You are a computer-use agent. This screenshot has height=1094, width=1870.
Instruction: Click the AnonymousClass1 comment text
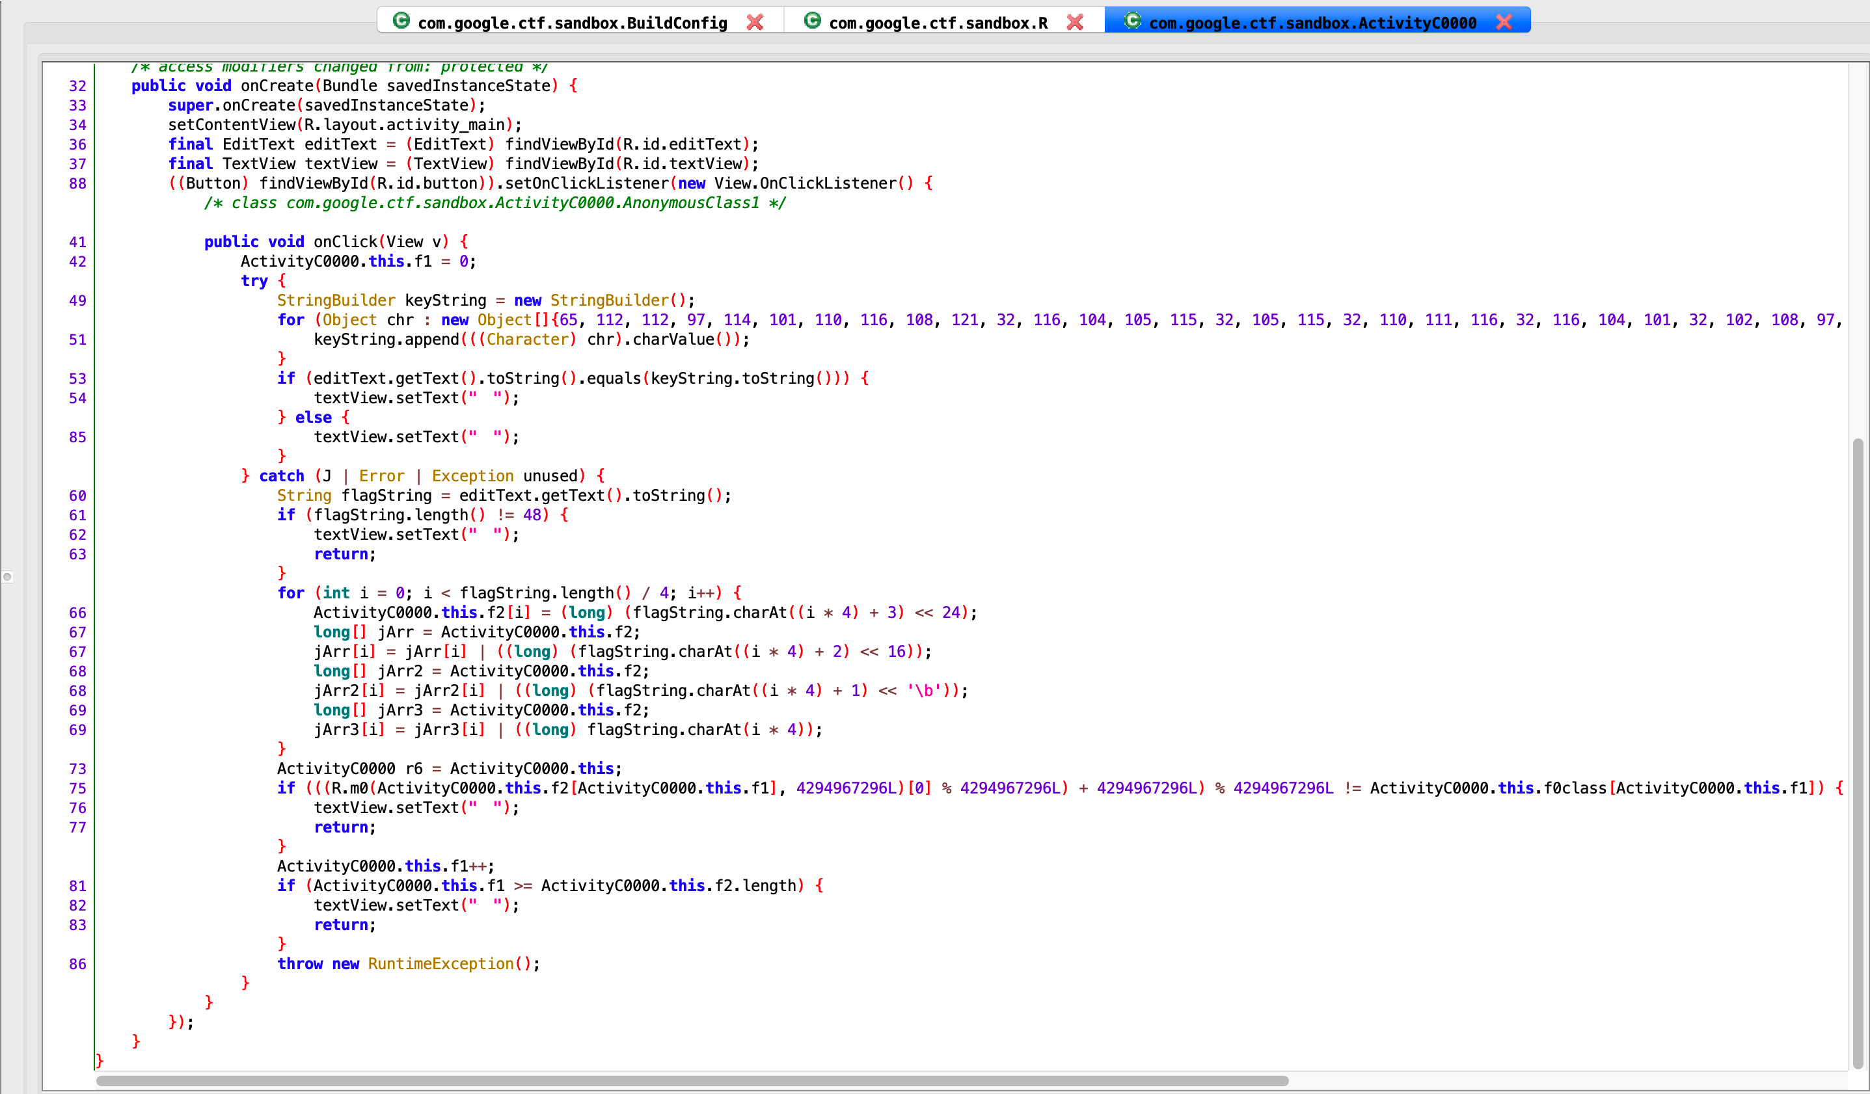495,203
